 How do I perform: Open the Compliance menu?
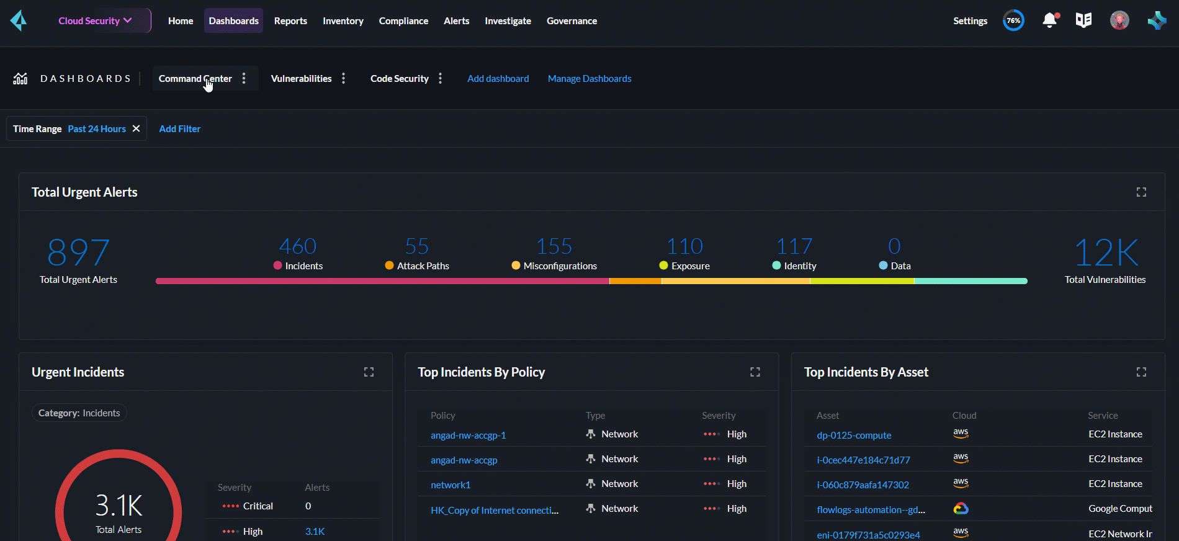pos(403,20)
